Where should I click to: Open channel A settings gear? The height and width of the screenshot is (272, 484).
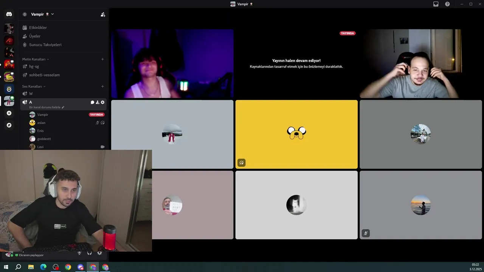pyautogui.click(x=102, y=102)
